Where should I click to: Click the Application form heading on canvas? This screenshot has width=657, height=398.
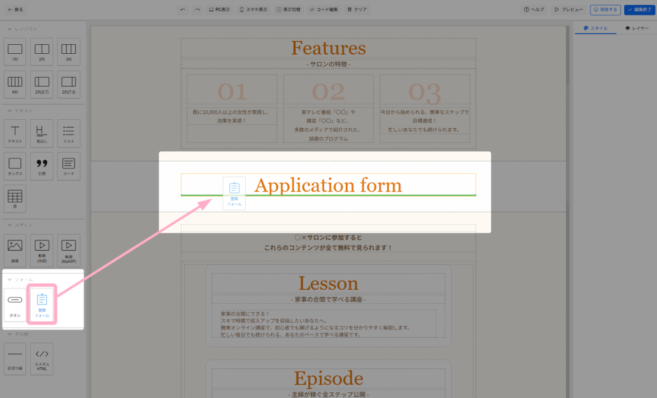coord(328,185)
